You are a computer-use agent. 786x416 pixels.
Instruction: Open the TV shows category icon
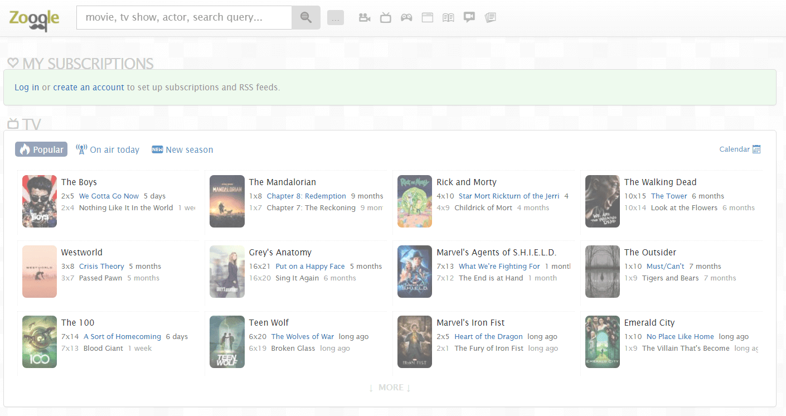tap(385, 18)
